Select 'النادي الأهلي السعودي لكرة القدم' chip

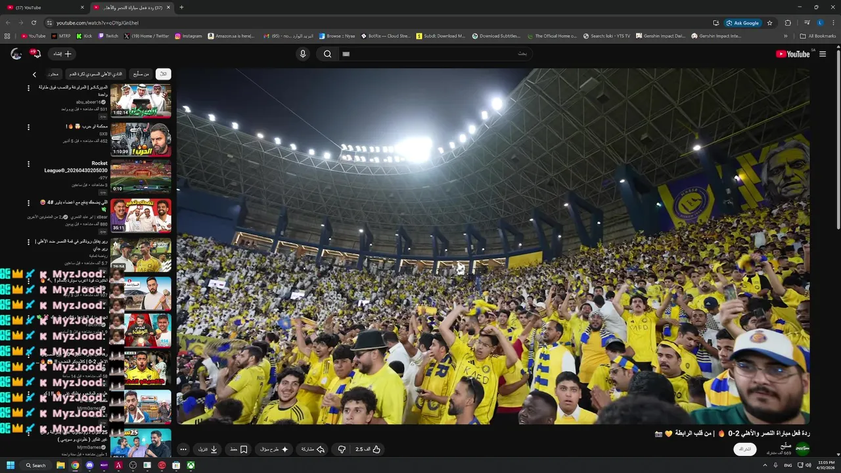tap(96, 74)
